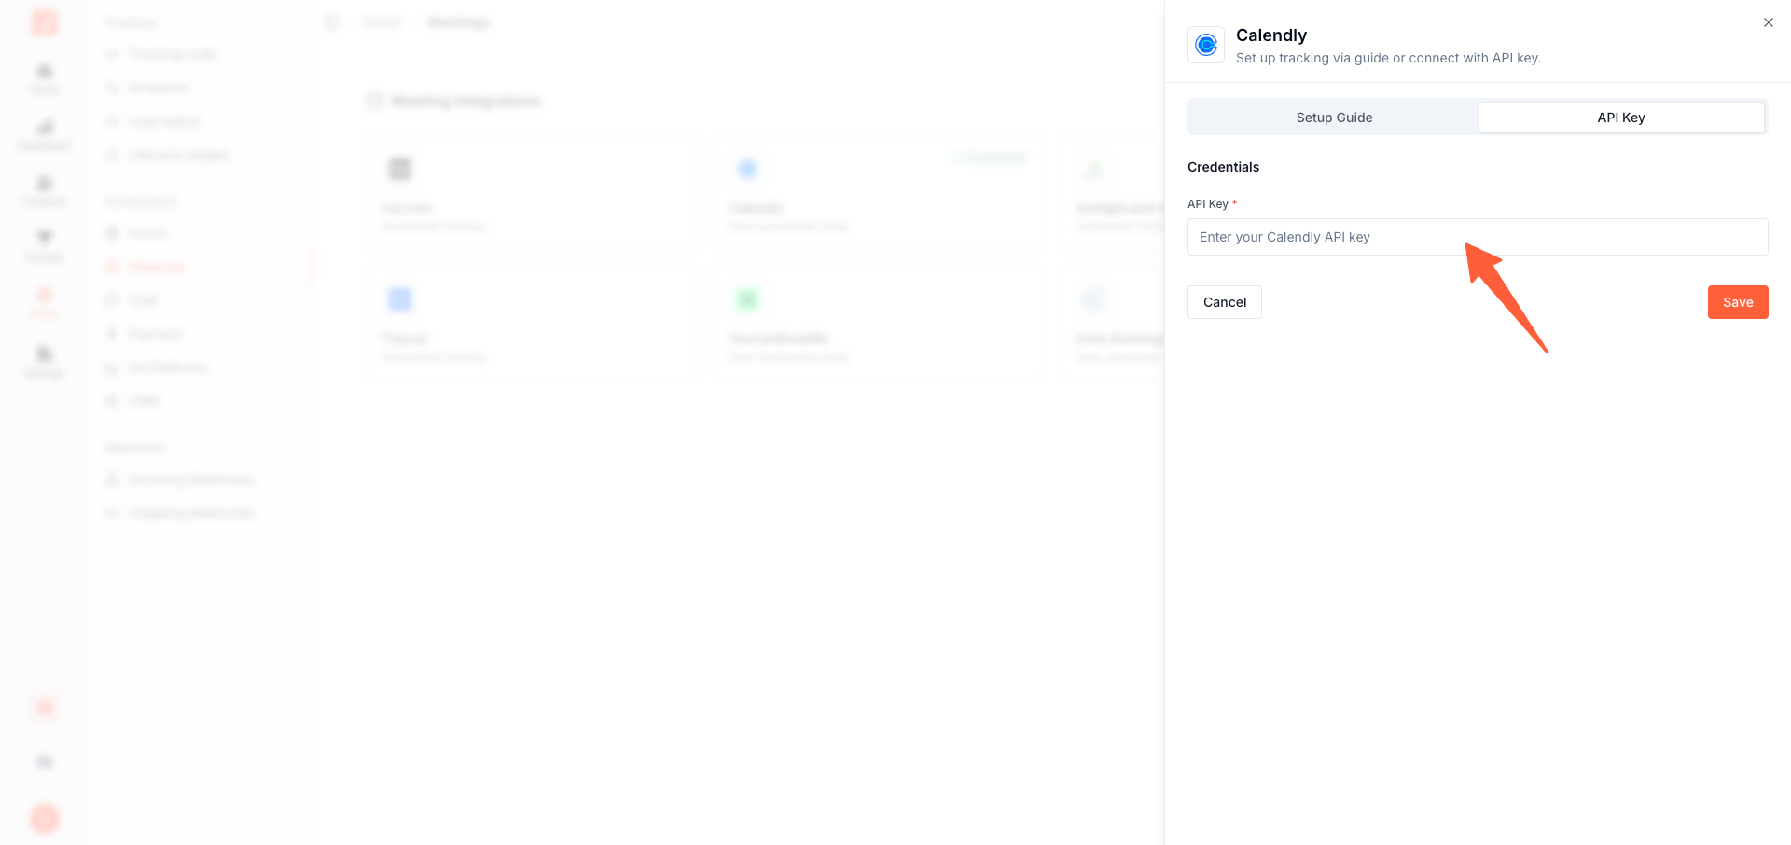The height and width of the screenshot is (845, 1791).
Task: Save the Calendly API key
Action: (1738, 302)
